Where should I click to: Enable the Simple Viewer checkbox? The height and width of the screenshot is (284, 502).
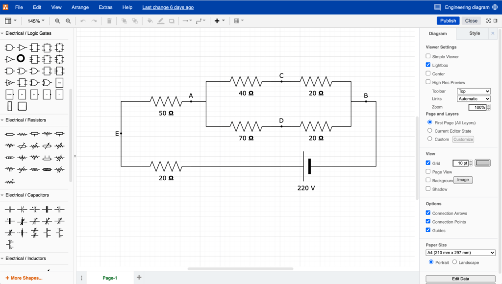[x=428, y=56]
